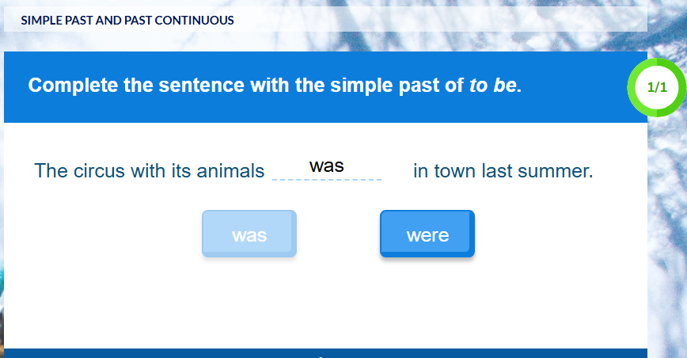Click the word "animals" in the sentence

(x=231, y=171)
